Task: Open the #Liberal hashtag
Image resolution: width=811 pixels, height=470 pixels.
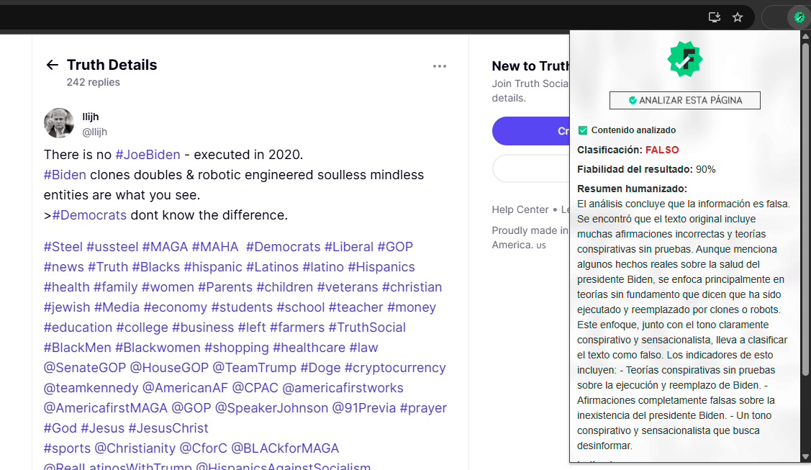Action: [348, 247]
